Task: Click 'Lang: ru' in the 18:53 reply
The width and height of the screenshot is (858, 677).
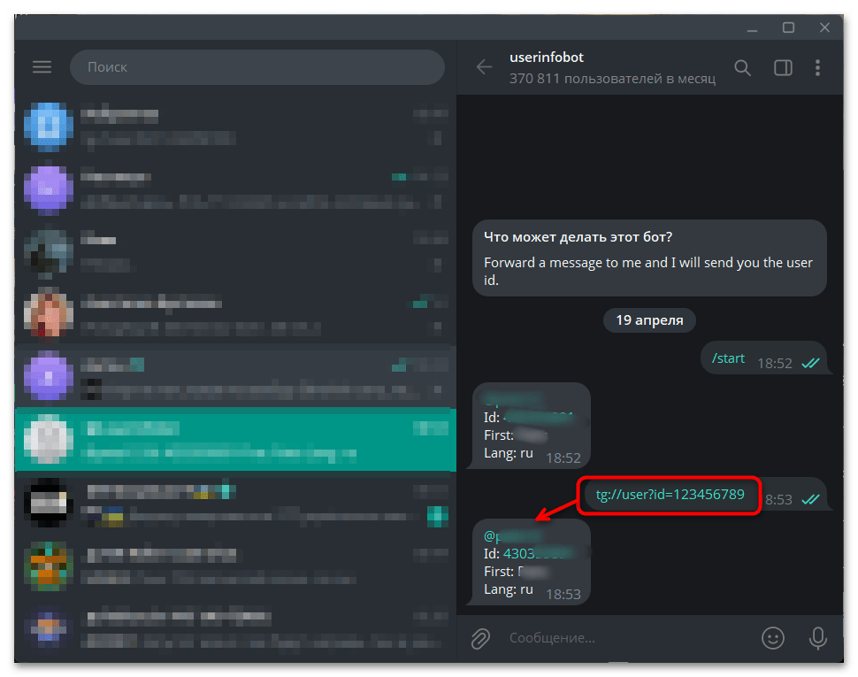Action: (x=509, y=589)
